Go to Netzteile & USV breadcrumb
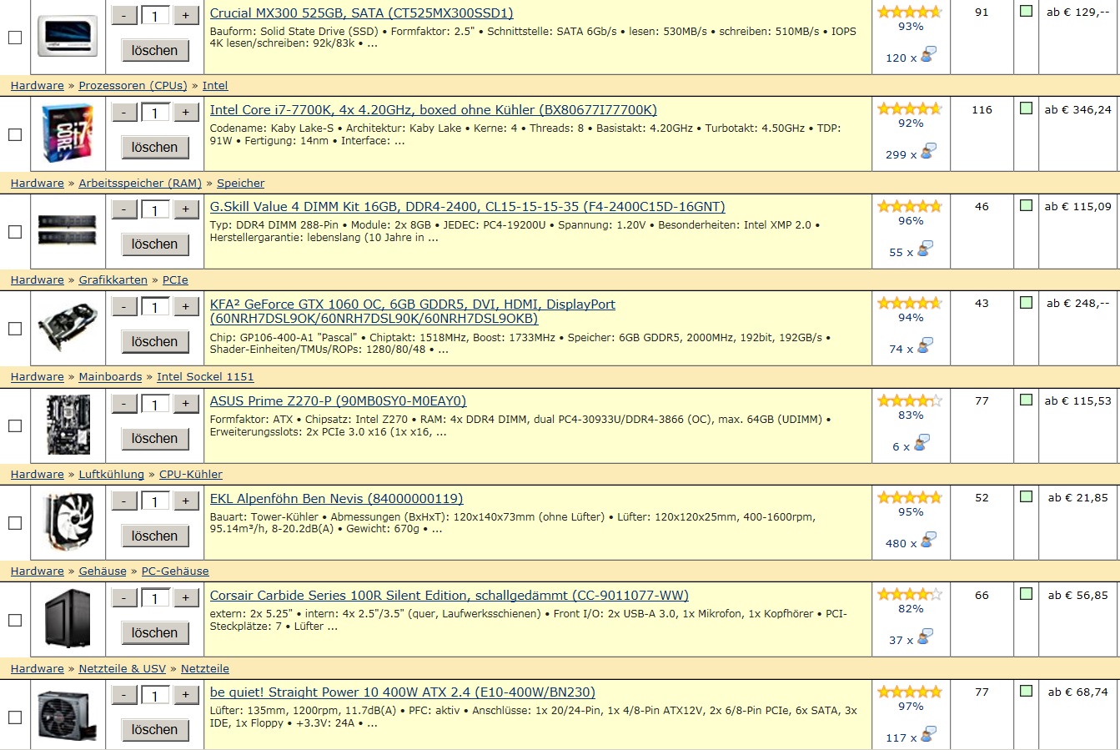1120x750 pixels. (122, 668)
